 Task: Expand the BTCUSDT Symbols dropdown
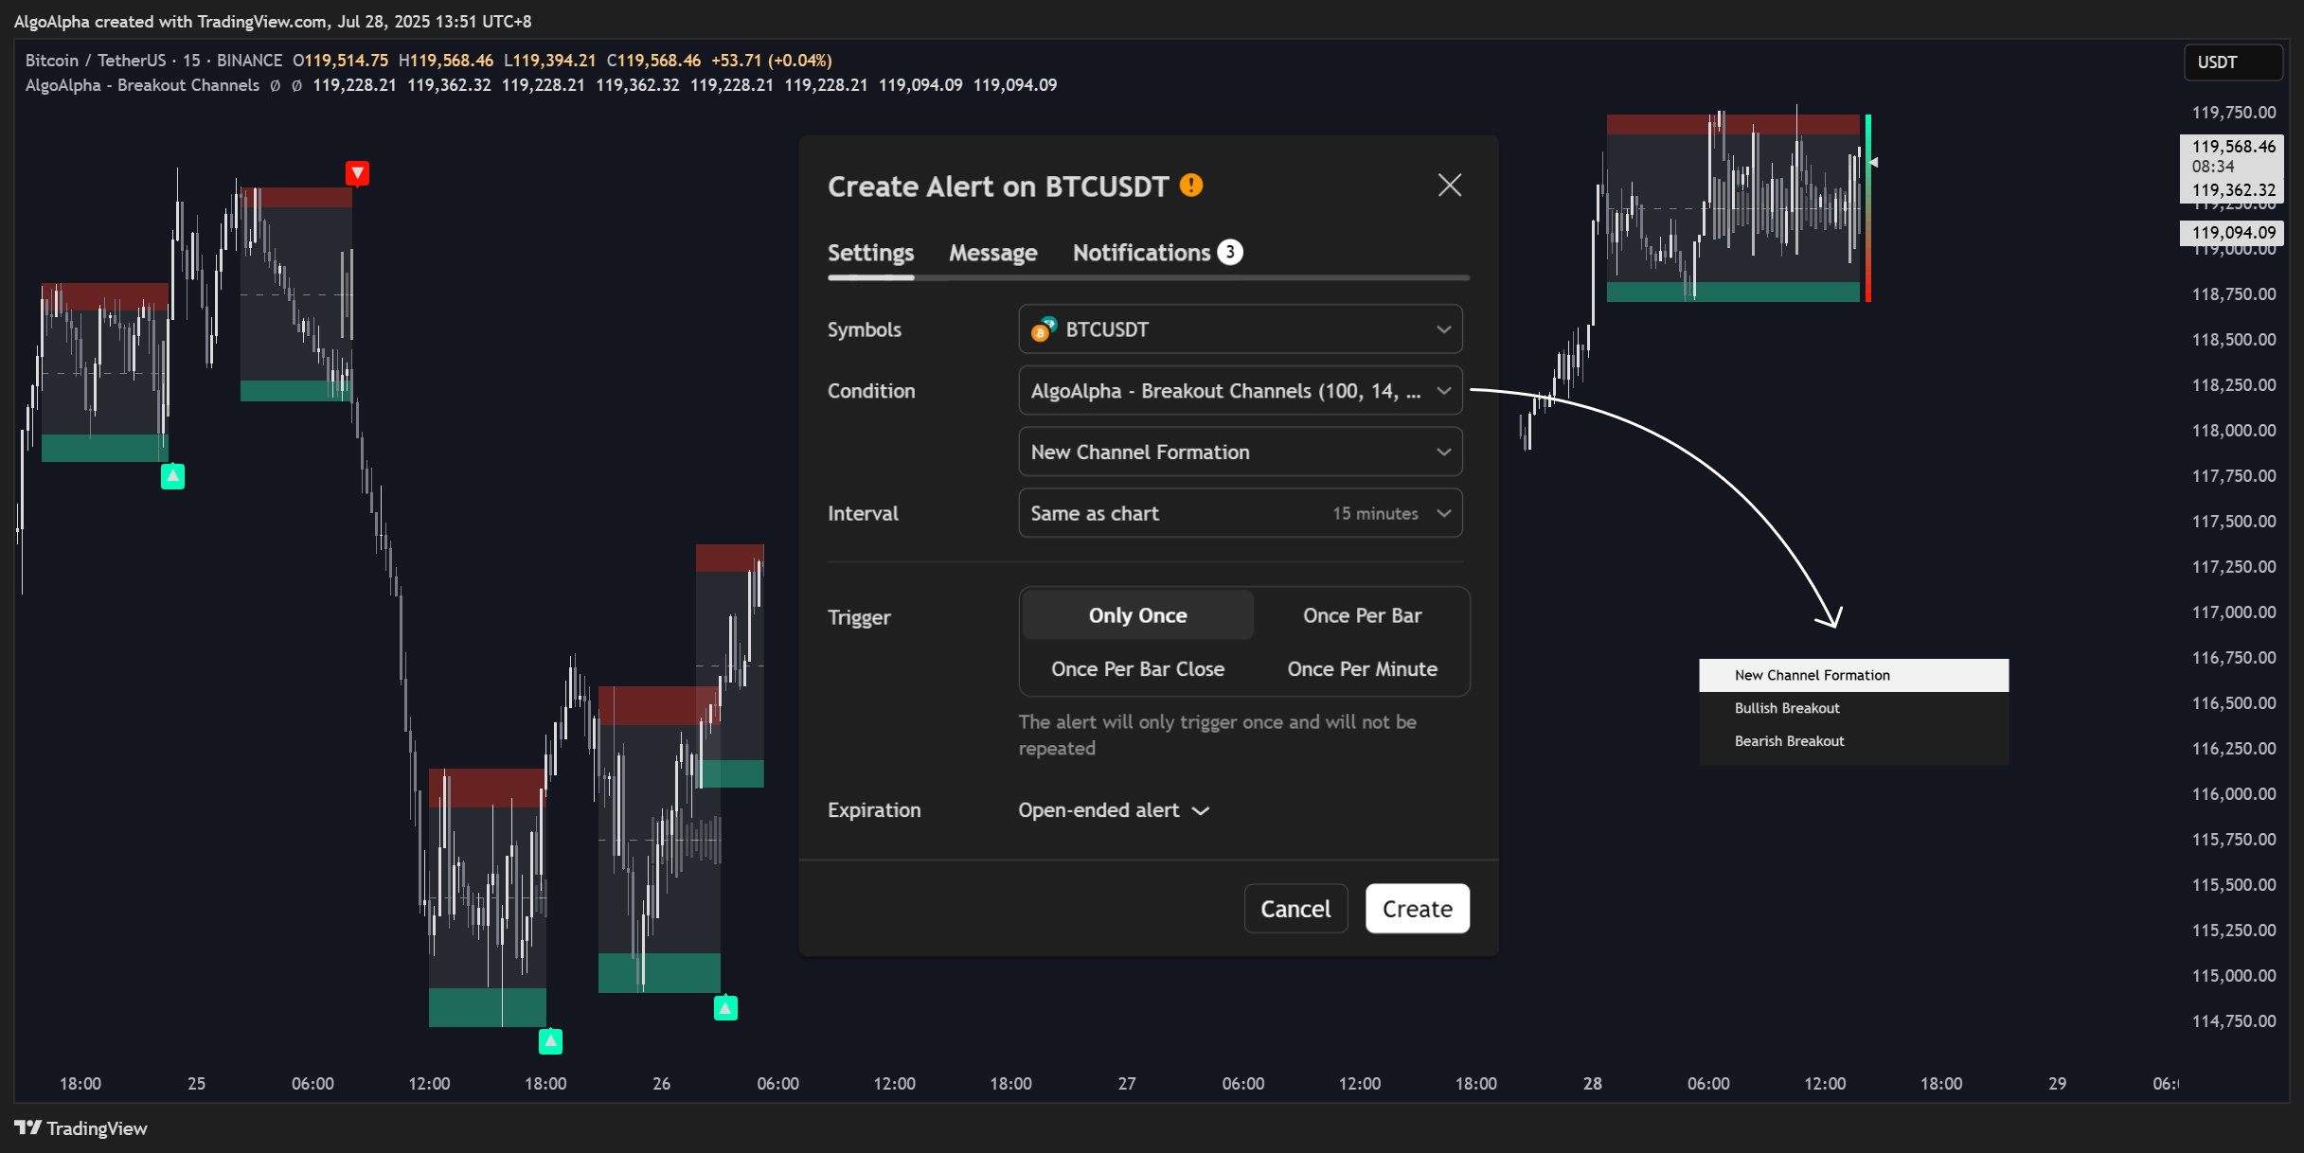(x=1240, y=329)
